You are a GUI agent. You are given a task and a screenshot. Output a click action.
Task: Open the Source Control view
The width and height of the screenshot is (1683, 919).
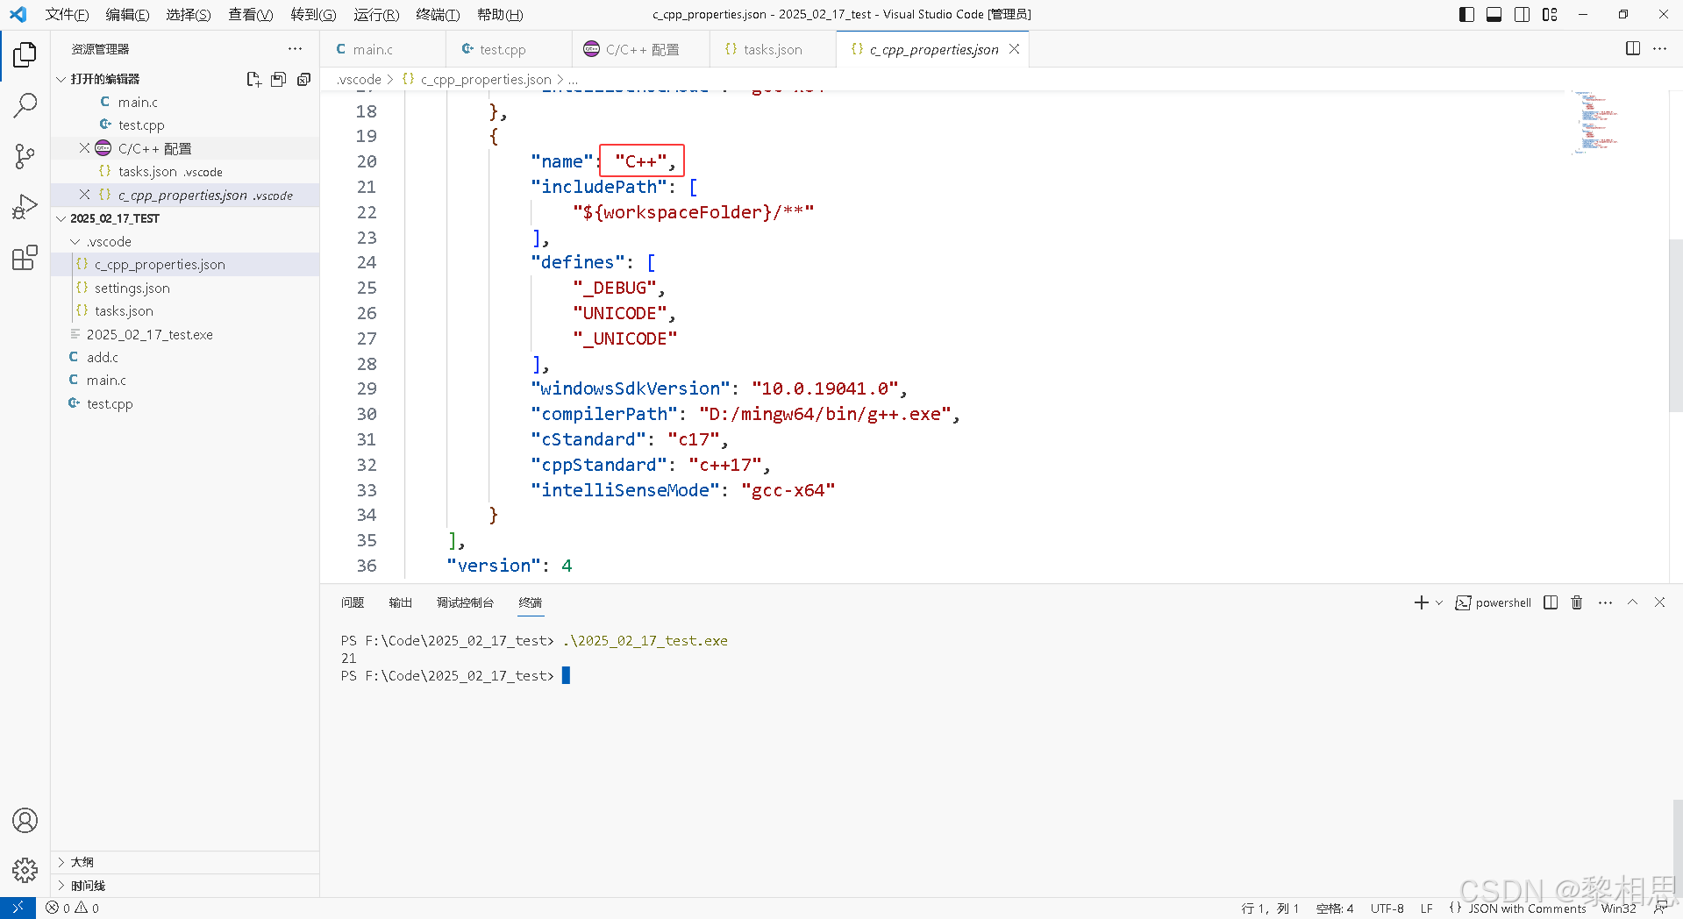click(25, 157)
